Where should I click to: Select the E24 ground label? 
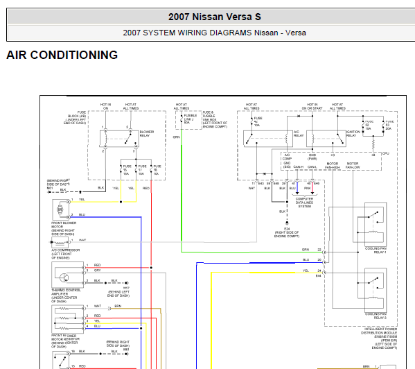287,229
